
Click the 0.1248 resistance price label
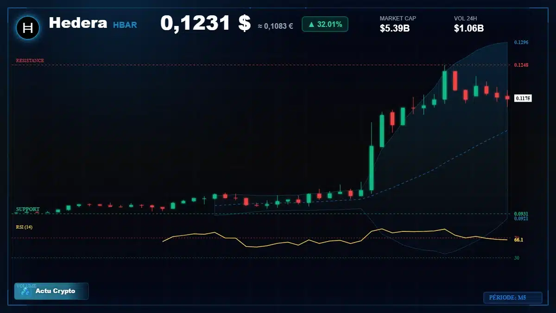pyautogui.click(x=521, y=65)
